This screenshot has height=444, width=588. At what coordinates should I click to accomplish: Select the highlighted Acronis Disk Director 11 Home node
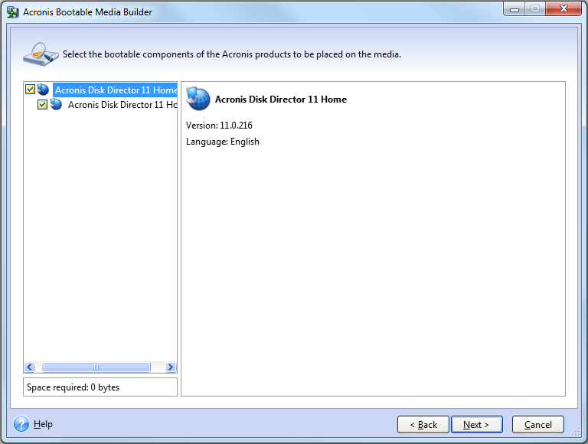115,90
